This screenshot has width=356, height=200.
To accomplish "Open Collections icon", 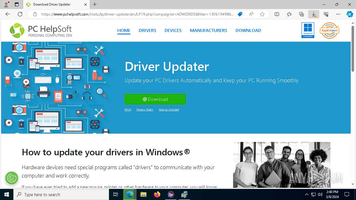I will pyautogui.click(x=301, y=14).
